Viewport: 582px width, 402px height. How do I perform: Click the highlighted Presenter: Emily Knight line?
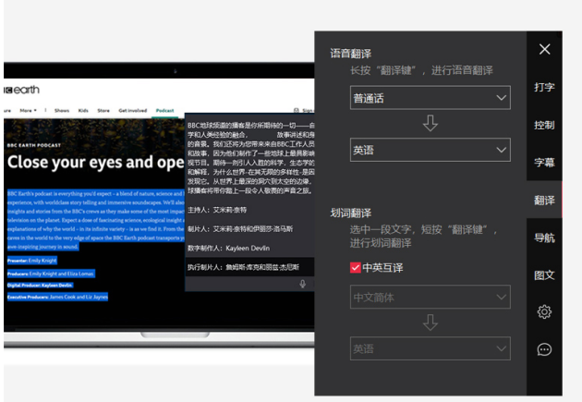[x=32, y=261]
